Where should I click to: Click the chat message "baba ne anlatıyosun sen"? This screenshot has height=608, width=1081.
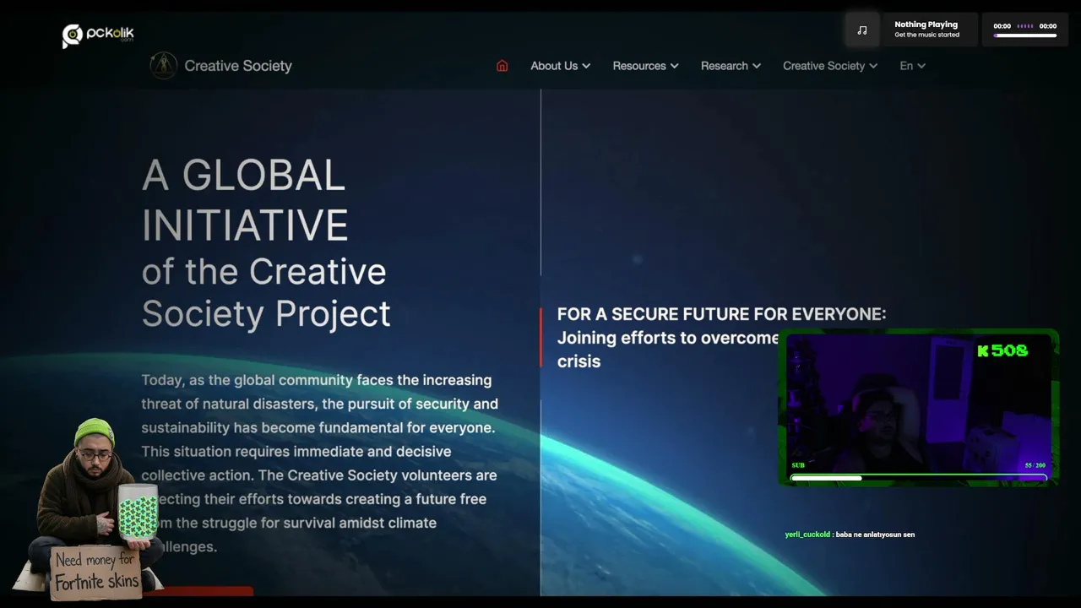pos(875,535)
